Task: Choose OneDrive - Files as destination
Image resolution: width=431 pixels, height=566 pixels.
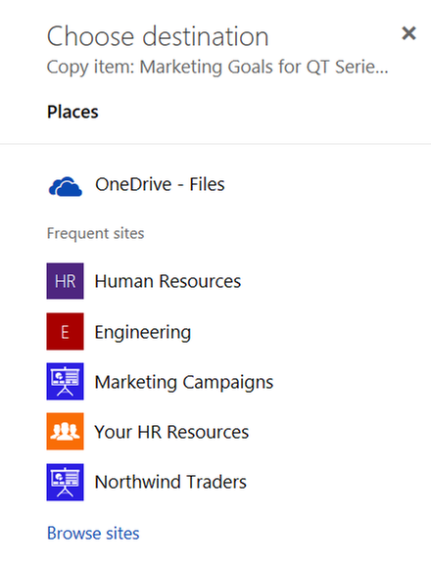Action: point(160,184)
